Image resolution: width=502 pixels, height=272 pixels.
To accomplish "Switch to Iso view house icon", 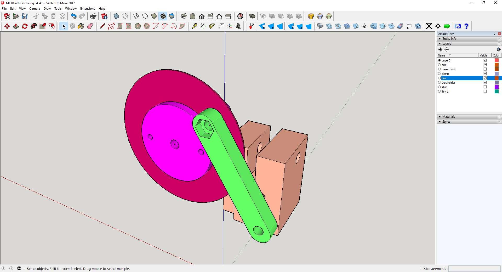I will [184, 16].
